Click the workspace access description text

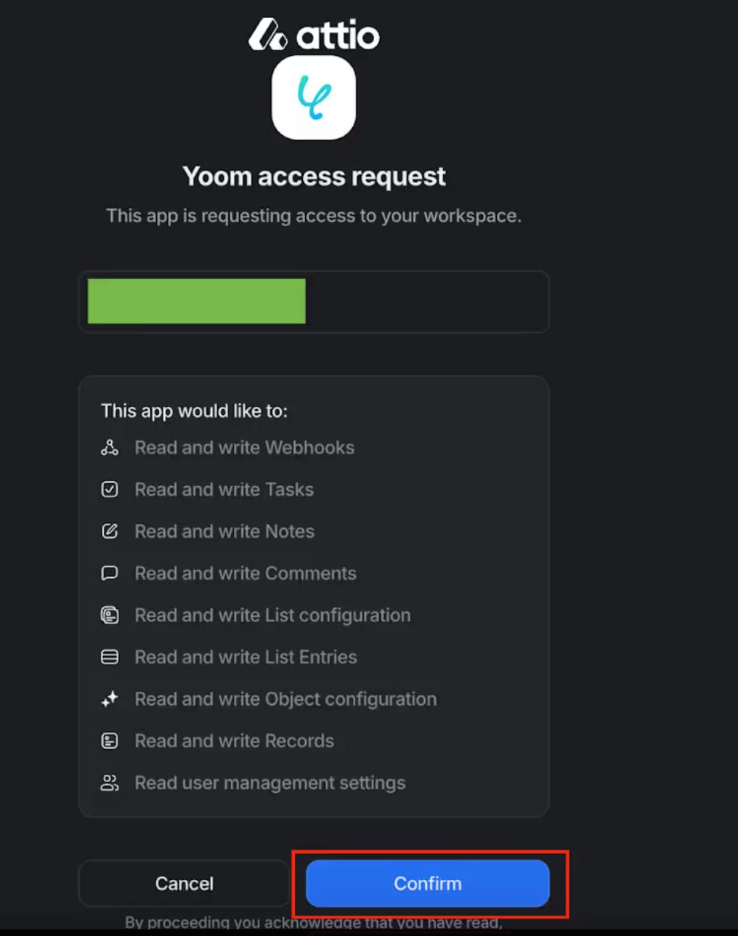click(x=314, y=216)
